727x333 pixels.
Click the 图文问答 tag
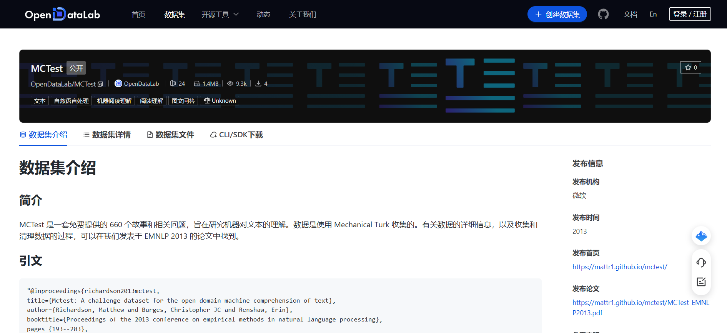click(x=183, y=101)
